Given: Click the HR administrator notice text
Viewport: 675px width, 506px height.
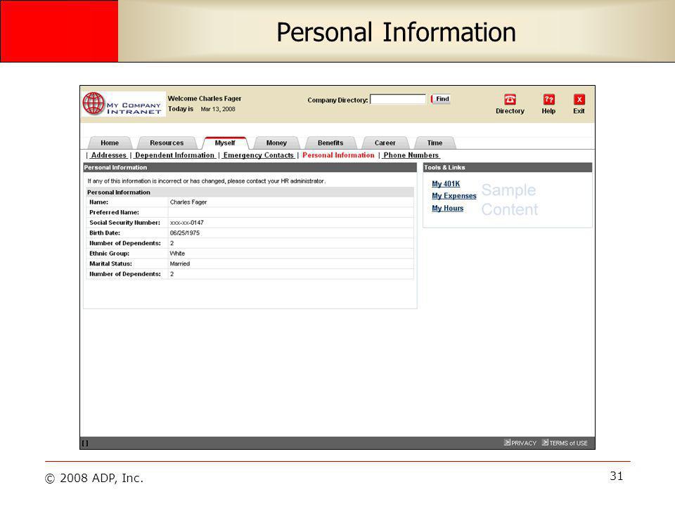Looking at the screenshot, I should coord(207,181).
